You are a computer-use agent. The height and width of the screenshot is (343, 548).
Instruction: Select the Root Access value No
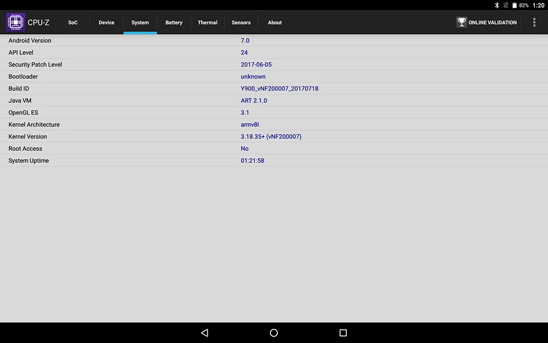click(x=244, y=149)
